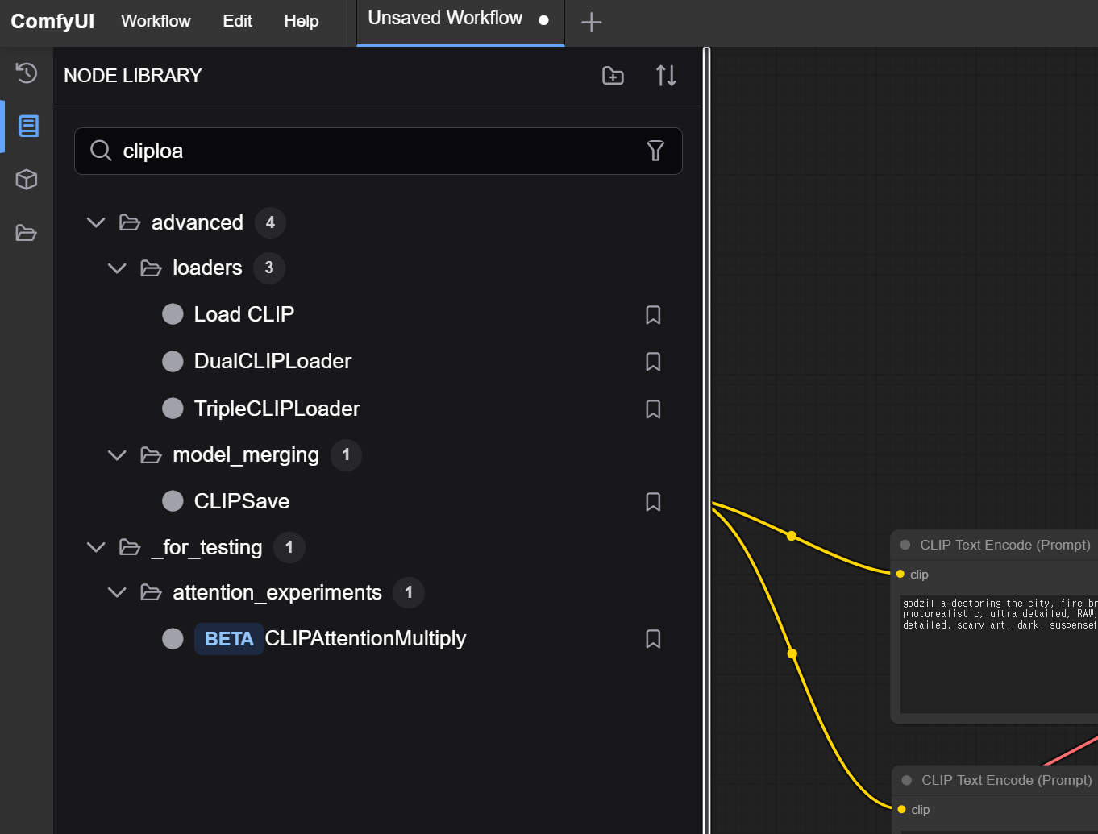The width and height of the screenshot is (1098, 834).
Task: Click the CLIPSave node circle icon
Action: [173, 501]
